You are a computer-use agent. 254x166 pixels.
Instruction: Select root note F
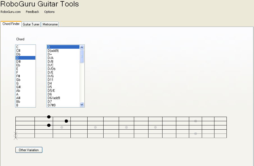click(26, 73)
